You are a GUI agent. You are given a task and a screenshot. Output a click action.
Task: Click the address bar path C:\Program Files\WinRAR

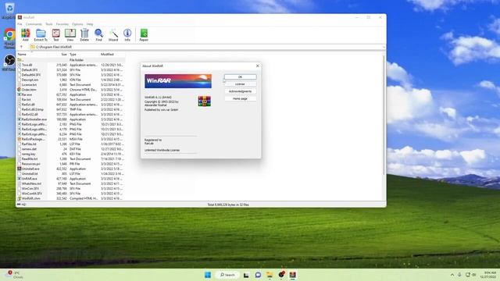coord(54,47)
